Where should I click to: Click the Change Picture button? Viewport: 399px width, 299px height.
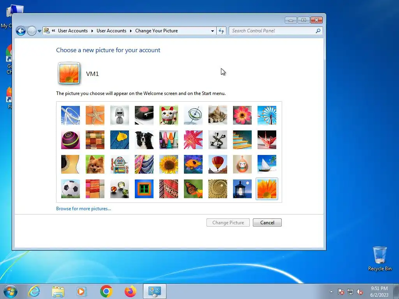[x=228, y=222]
